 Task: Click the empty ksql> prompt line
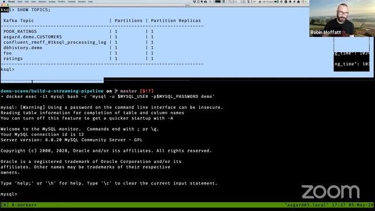8,69
